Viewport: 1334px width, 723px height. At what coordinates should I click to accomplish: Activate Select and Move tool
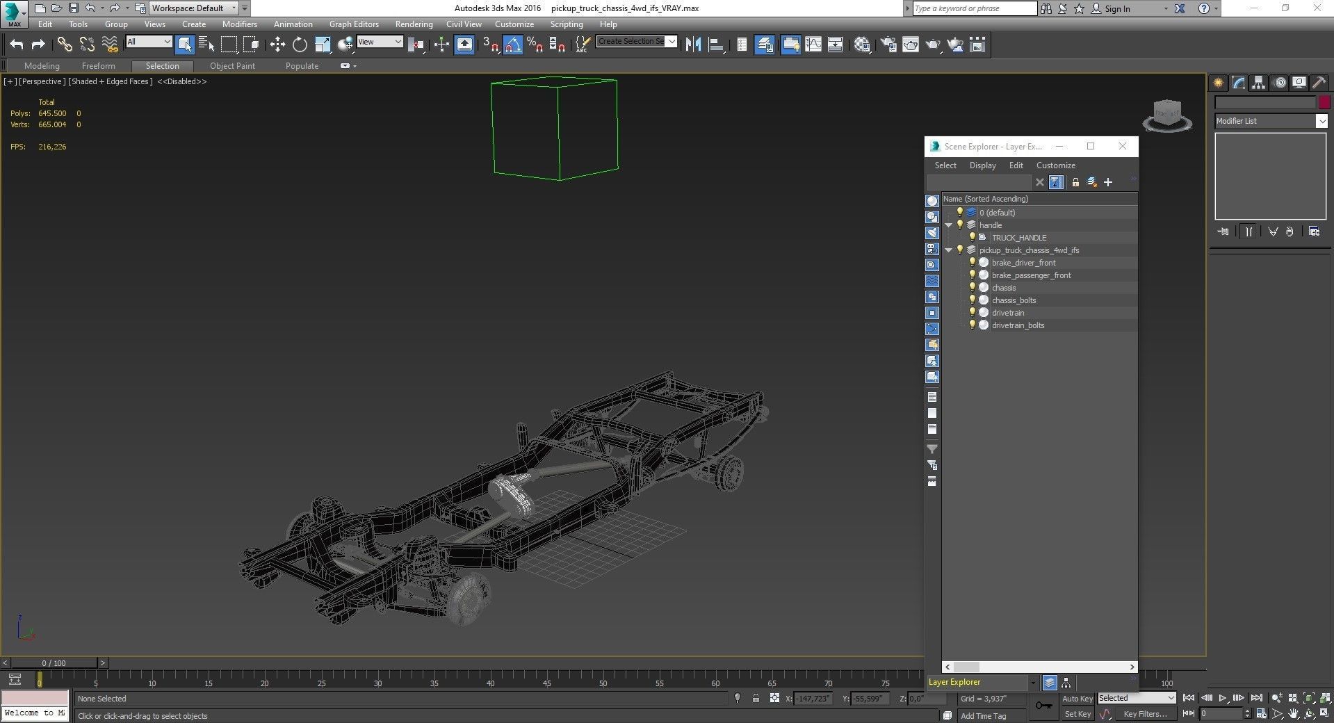277,44
